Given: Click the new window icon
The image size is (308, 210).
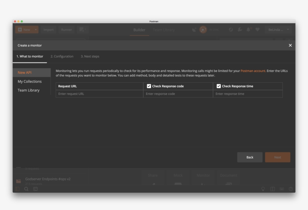Looking at the screenshot, I should tap(83, 30).
